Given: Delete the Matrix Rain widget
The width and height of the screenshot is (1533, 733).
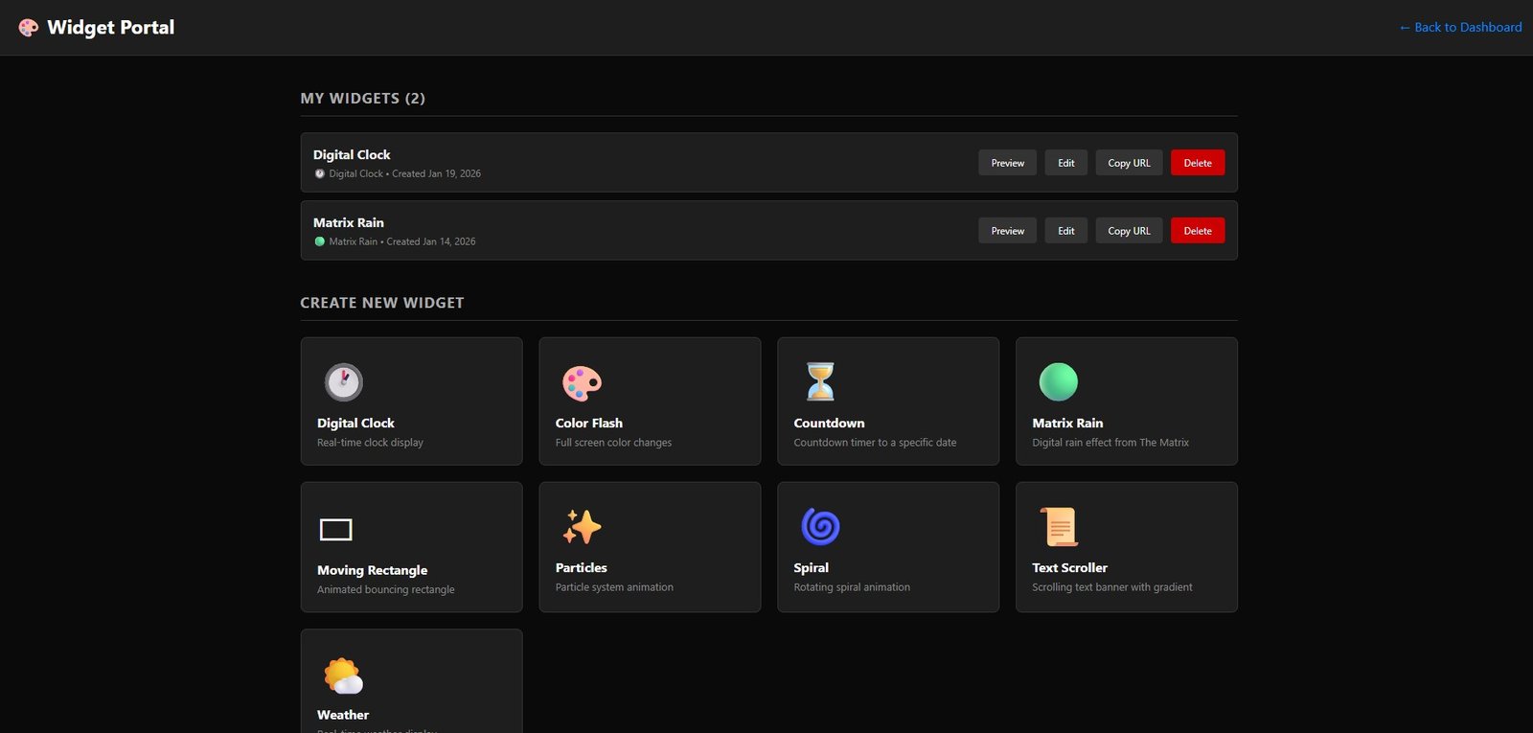Looking at the screenshot, I should coord(1197,231).
